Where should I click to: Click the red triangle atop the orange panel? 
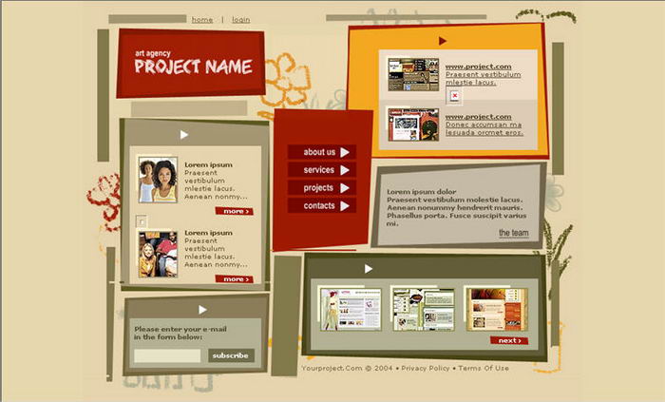443,41
